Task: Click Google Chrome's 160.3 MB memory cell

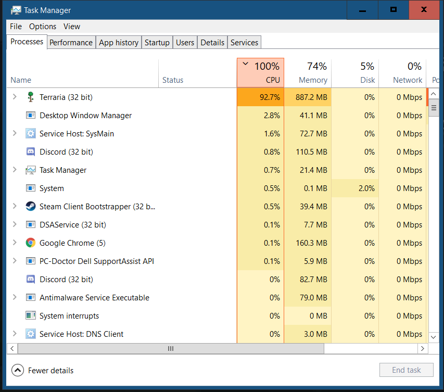Action: 308,243
